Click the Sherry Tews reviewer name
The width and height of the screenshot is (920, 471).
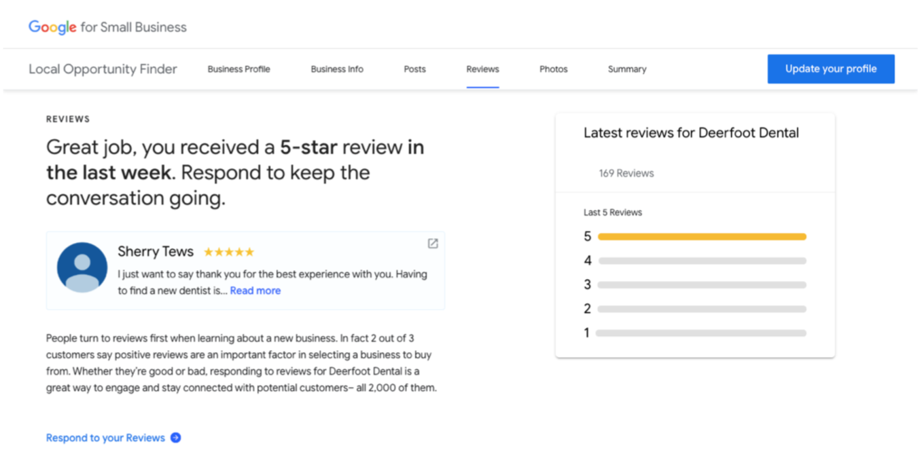pos(156,252)
